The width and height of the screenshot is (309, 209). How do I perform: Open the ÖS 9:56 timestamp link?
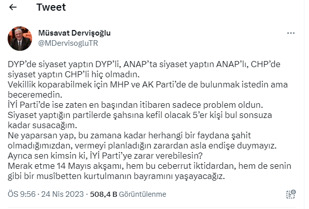point(22,194)
